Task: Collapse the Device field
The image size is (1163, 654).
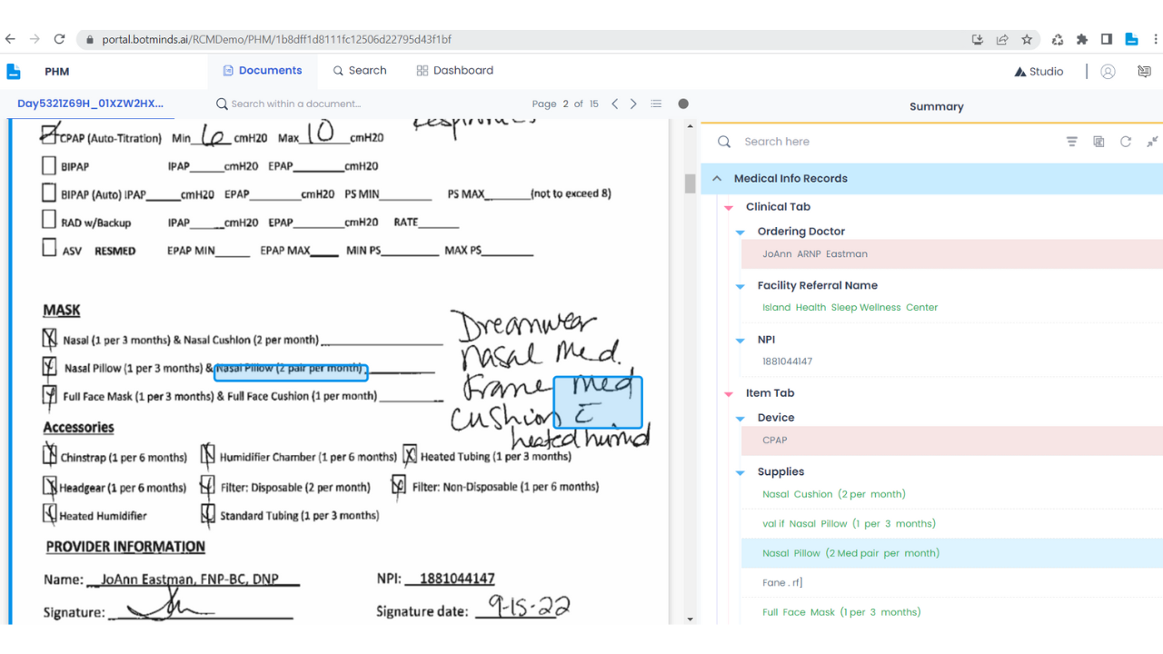Action: 741,419
